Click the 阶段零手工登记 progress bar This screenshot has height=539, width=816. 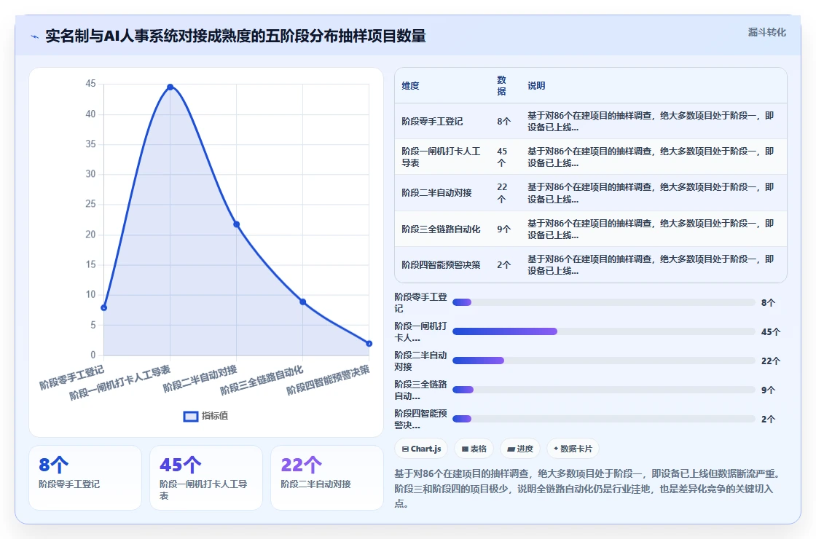(x=604, y=302)
